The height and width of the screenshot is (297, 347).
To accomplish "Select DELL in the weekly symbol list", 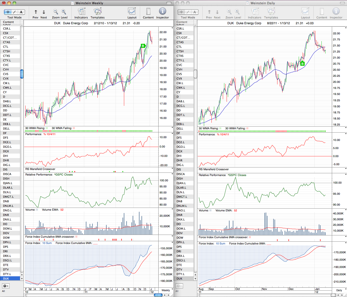I will (x=10, y=129).
